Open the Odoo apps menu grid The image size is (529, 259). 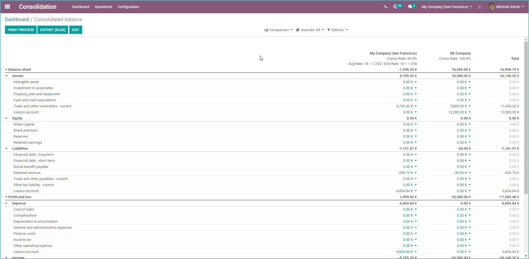pos(7,7)
